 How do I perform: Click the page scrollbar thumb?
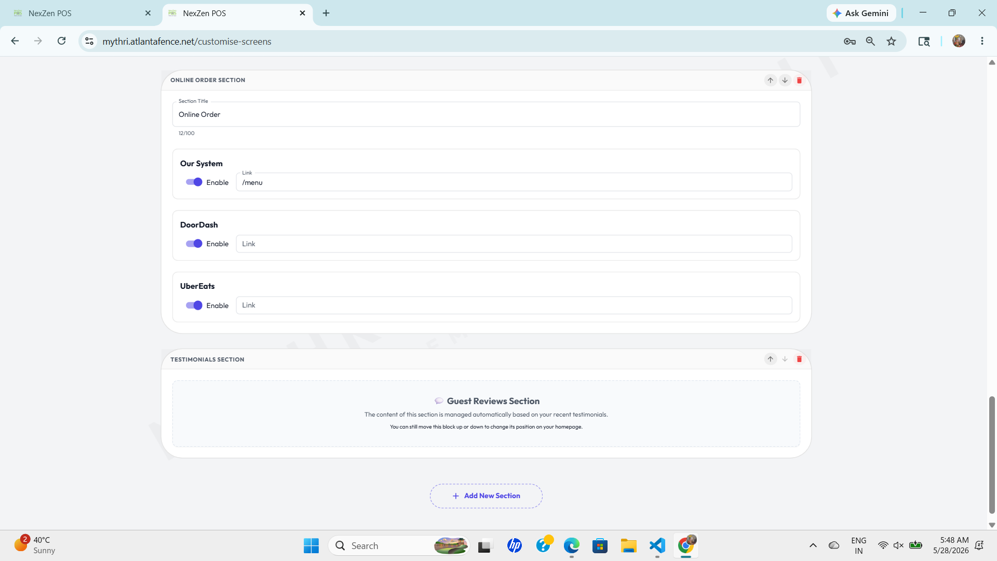pyautogui.click(x=992, y=455)
